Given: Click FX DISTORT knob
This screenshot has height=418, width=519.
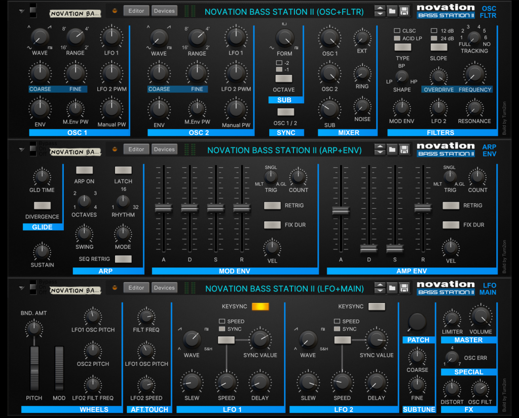Looking at the screenshot, I should (x=452, y=389).
